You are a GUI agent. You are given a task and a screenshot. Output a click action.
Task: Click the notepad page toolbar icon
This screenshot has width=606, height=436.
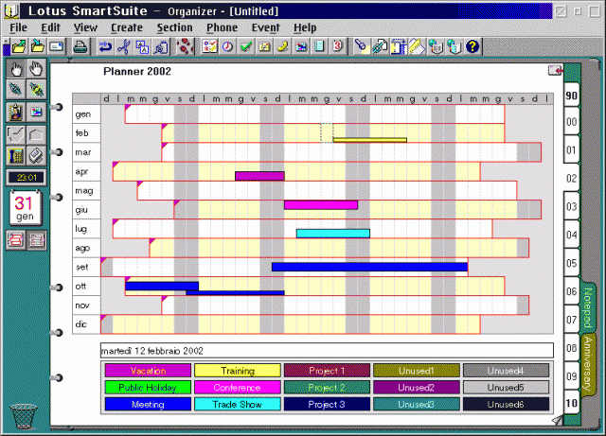point(320,46)
